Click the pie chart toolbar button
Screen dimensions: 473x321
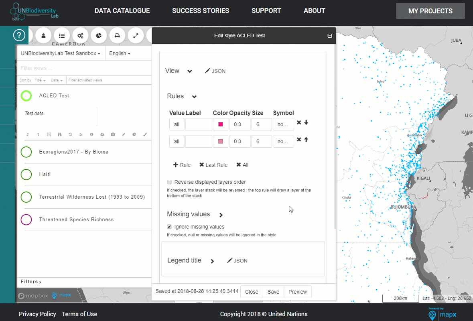pyautogui.click(x=99, y=36)
